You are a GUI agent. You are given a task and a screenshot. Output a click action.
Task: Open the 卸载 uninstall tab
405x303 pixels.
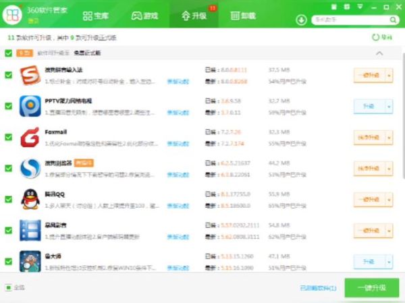pos(243,16)
